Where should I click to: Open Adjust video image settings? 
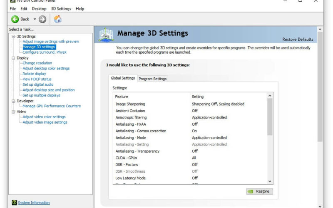point(45,122)
